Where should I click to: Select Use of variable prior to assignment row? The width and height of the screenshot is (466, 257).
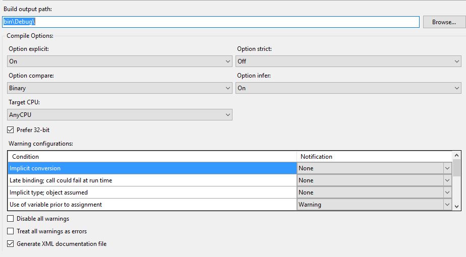pos(151,205)
